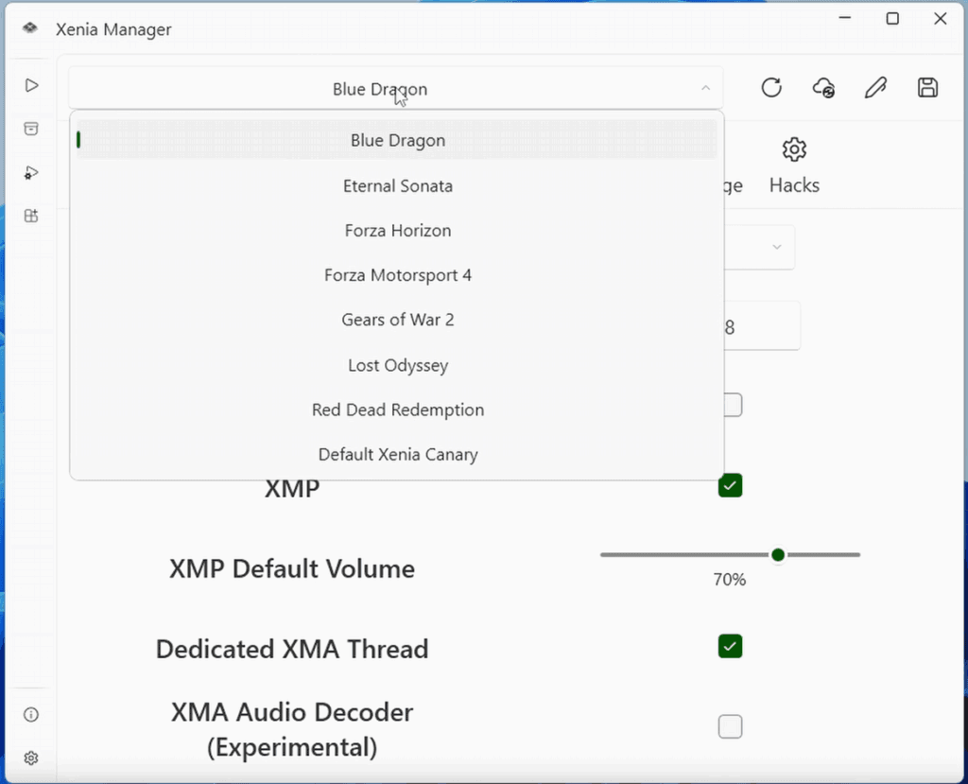Choose Default Xenia Canary configuration
Image resolution: width=968 pixels, height=784 pixels.
tap(397, 454)
